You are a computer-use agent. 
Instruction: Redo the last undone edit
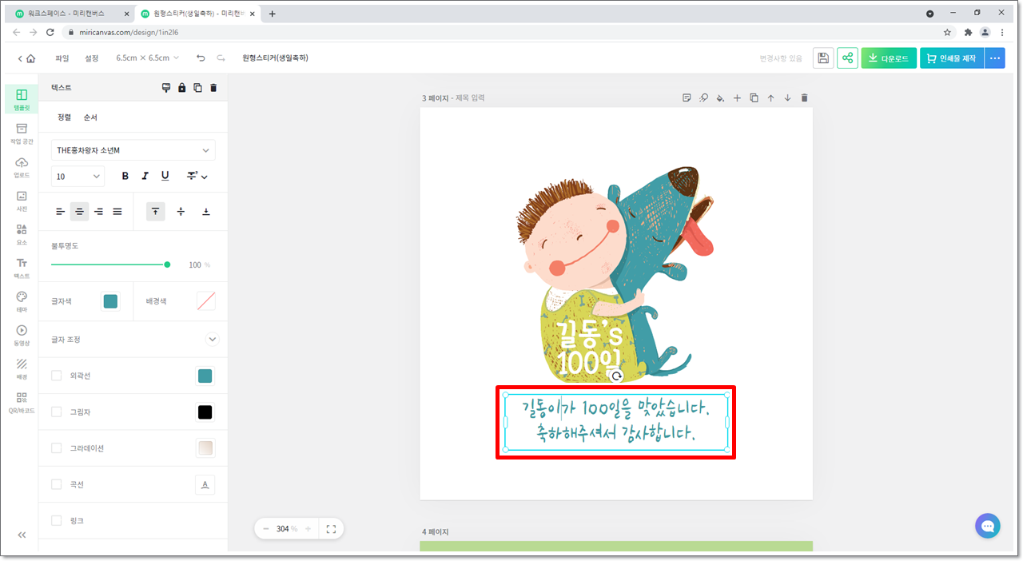[x=221, y=58]
